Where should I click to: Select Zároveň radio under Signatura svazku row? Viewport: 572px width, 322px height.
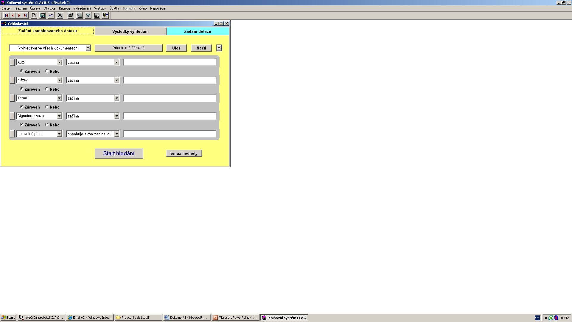tap(21, 125)
